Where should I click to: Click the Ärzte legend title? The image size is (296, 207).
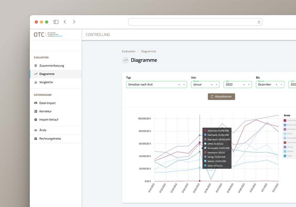(287, 115)
